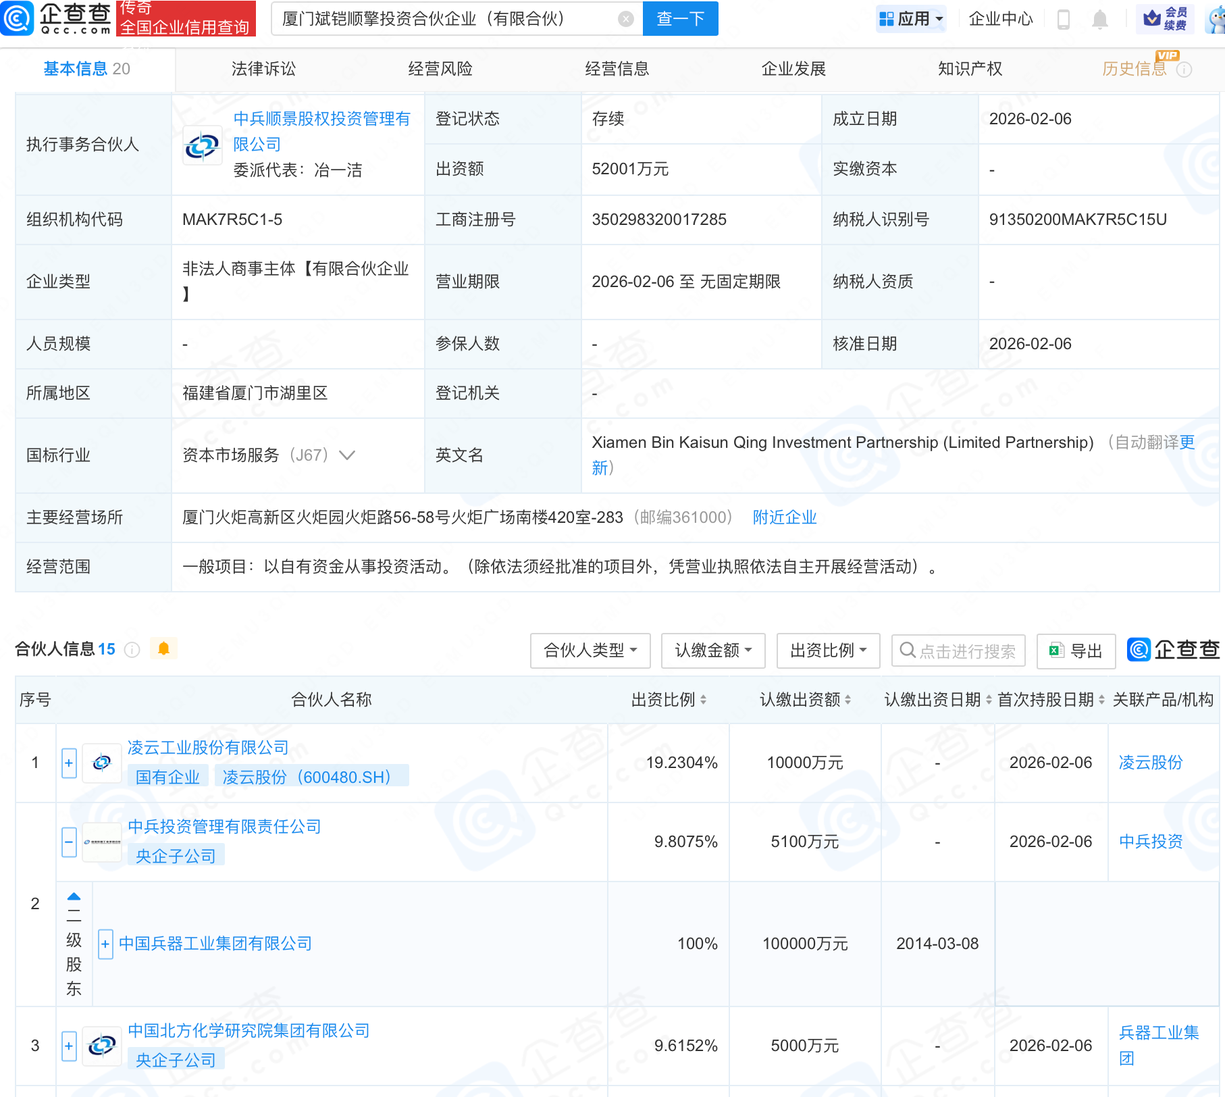Viewport: 1225px width, 1097px height.
Task: Open notifications bell in top header
Action: pos(1099,20)
